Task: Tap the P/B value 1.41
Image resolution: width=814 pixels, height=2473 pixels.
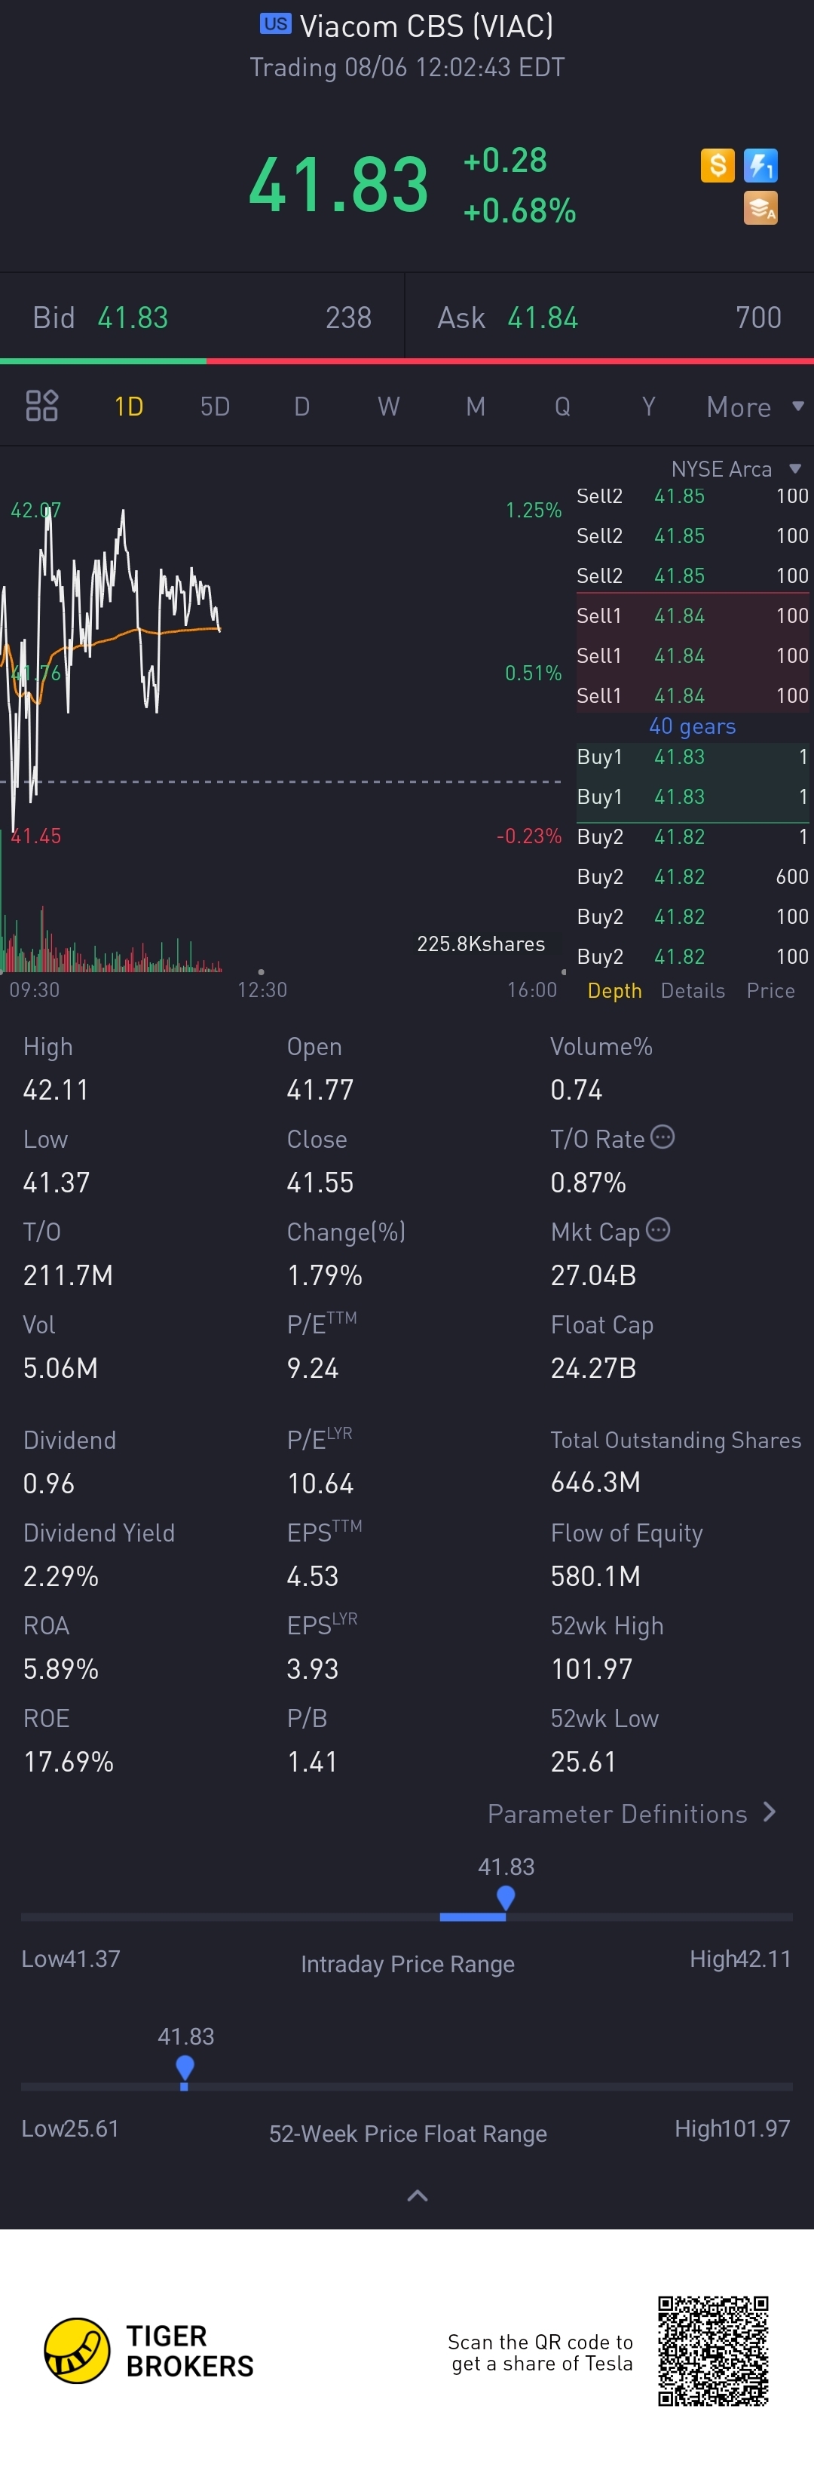Action: pos(312,1762)
